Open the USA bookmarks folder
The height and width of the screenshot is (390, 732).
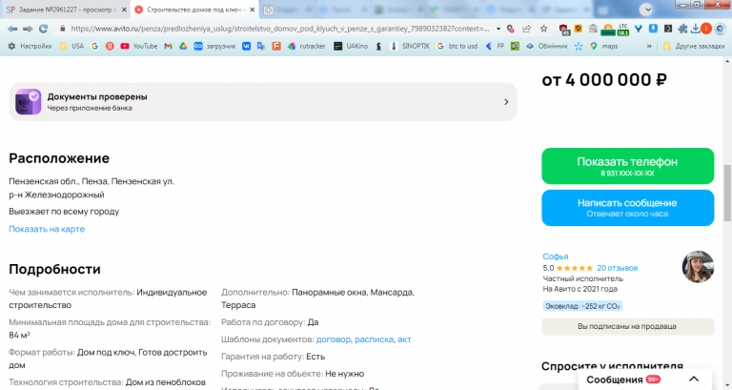[71, 46]
